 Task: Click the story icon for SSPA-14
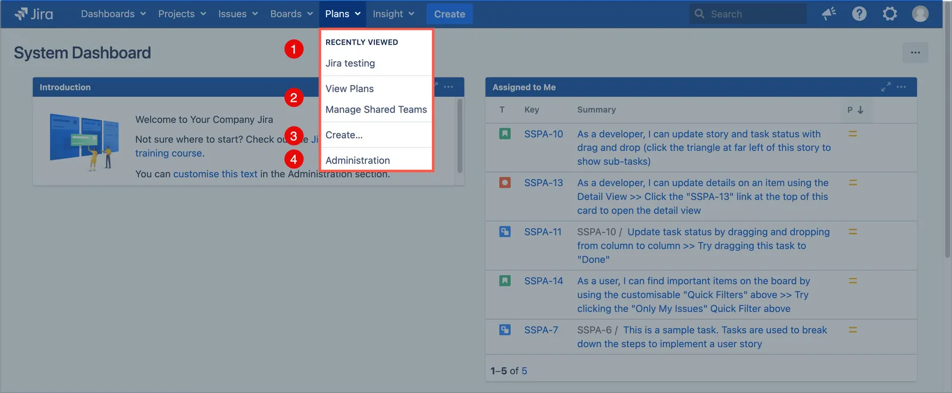(x=505, y=281)
